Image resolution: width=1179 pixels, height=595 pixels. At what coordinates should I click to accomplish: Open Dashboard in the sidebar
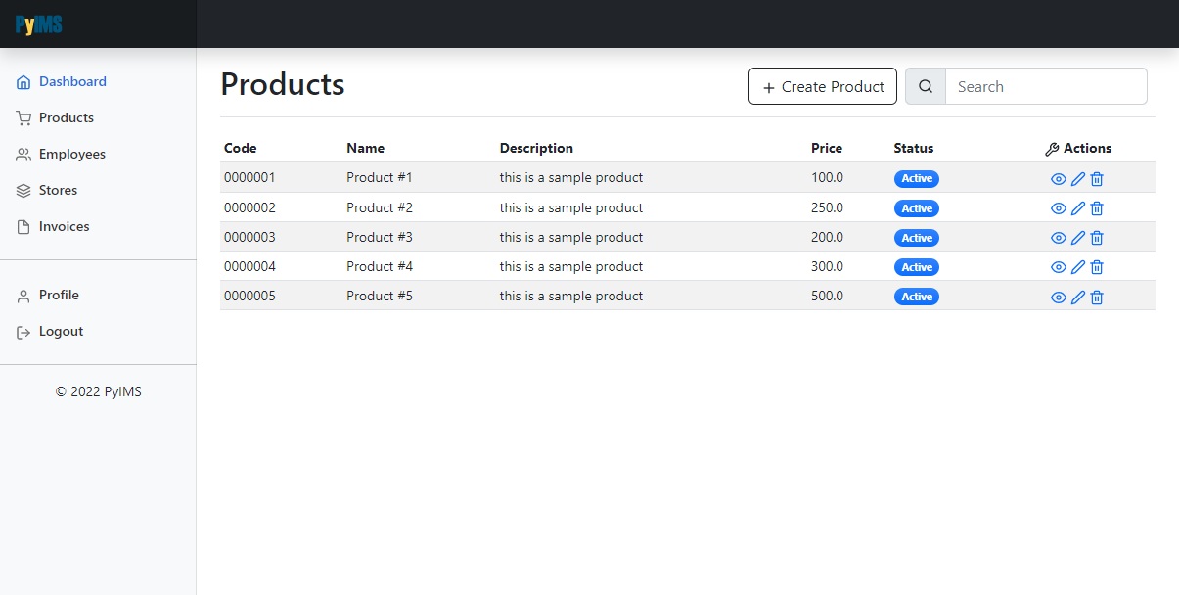71,81
